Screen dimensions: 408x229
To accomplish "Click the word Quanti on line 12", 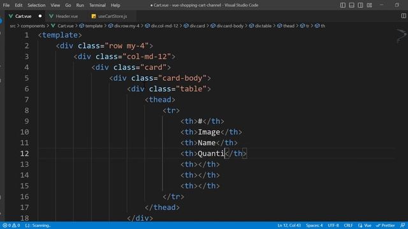I will click(x=211, y=153).
